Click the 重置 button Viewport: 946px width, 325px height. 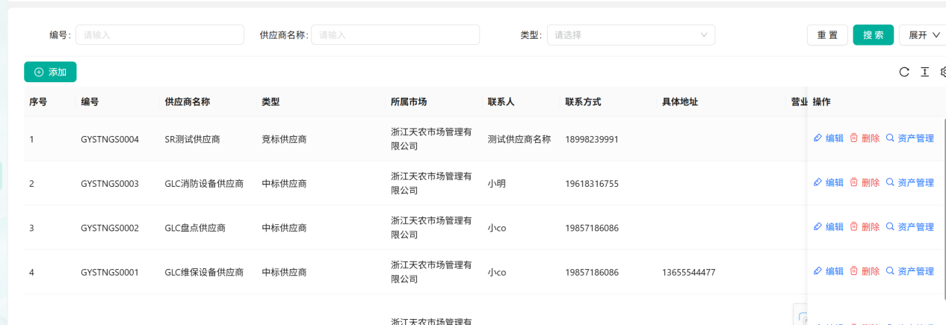827,35
